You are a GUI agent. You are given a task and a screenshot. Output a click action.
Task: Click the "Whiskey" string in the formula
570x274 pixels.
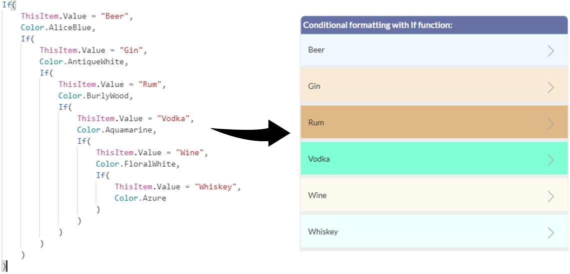click(218, 187)
